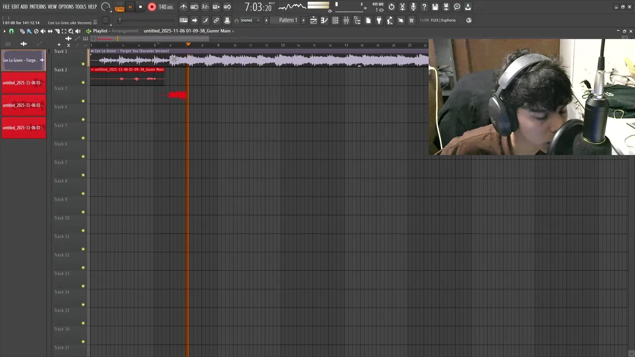The width and height of the screenshot is (635, 357).
Task: Select the playlist Select tool
Action: point(64,31)
